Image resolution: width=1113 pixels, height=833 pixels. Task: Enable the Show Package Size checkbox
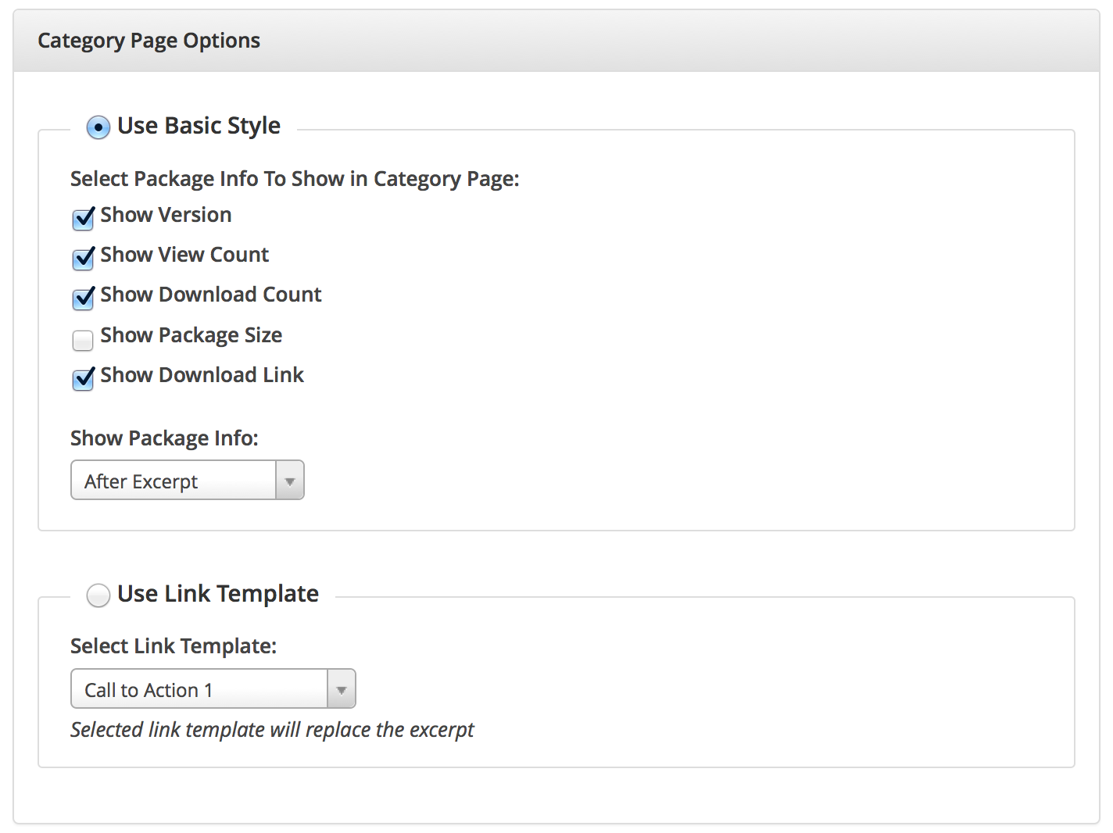83,340
